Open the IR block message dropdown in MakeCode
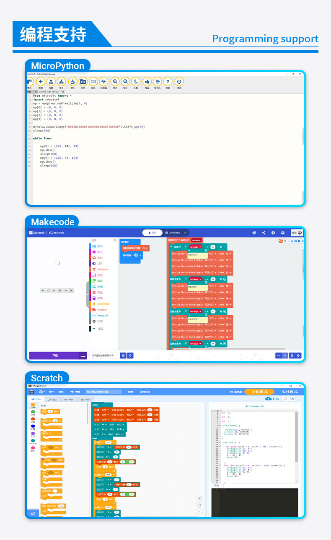Image resolution: width=331 pixels, height=540 pixels. tap(197, 240)
